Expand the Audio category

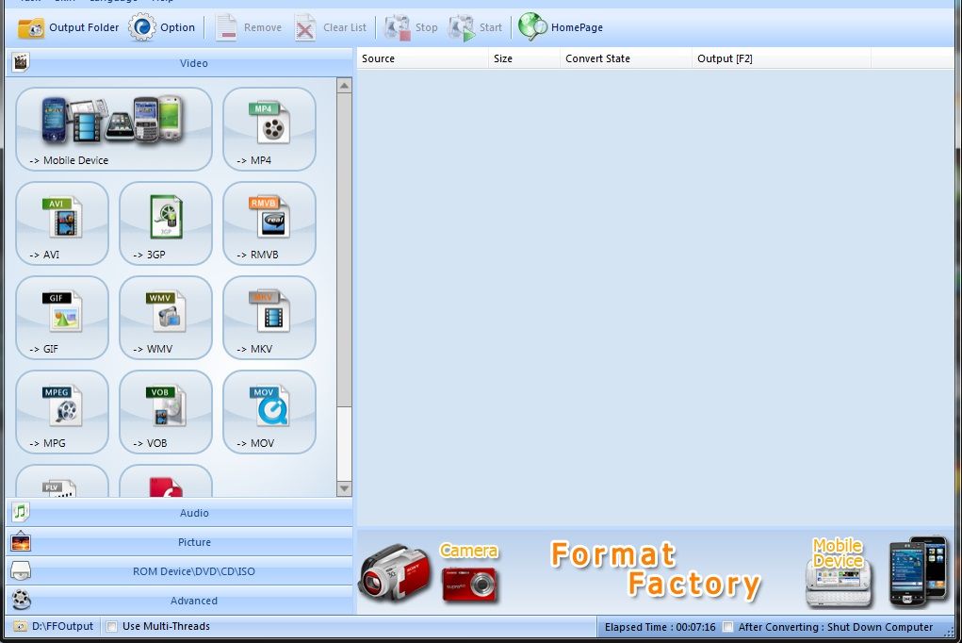(x=179, y=513)
